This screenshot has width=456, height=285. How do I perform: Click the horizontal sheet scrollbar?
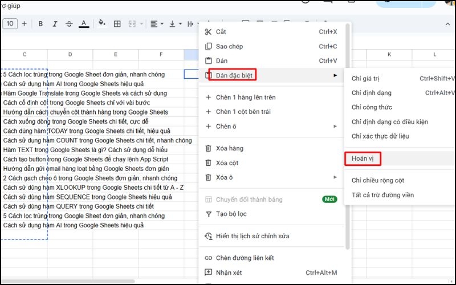tap(67, 282)
